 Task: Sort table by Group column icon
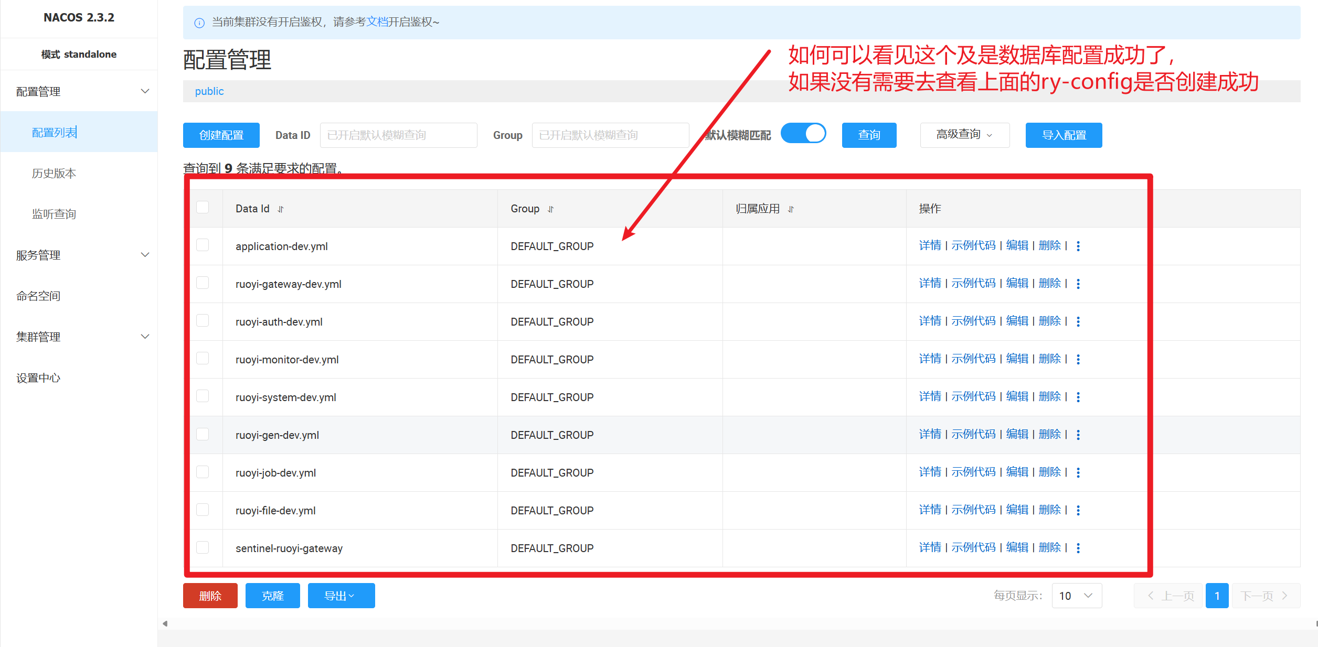pos(550,209)
